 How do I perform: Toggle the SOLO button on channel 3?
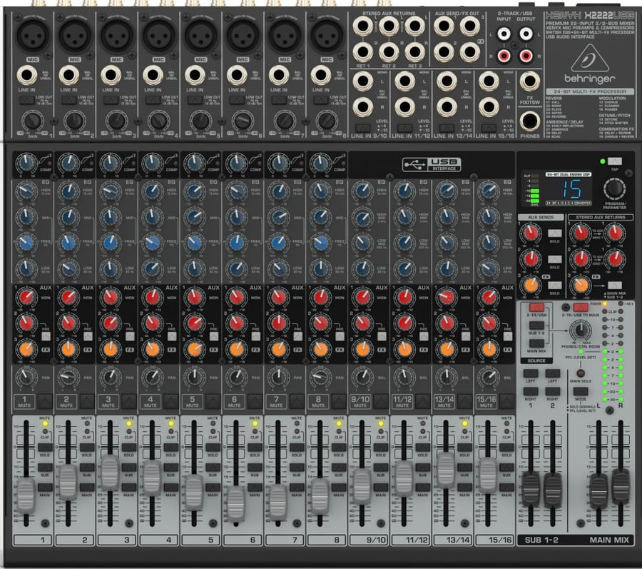click(128, 448)
